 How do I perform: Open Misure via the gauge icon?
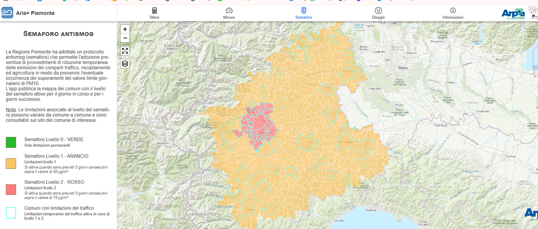coord(229,10)
